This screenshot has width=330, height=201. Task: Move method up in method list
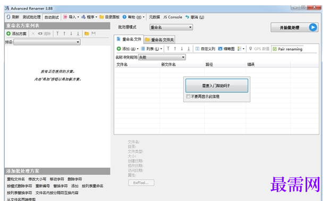[64, 33]
